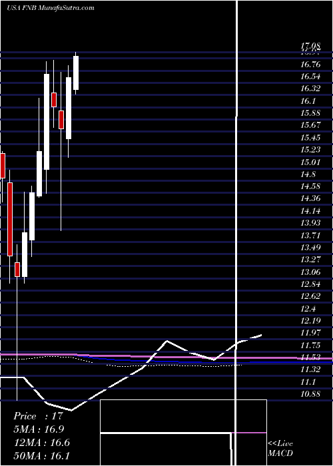Click the 12.62 price axis label
Viewport: 333px width, 466px height.
point(310,296)
